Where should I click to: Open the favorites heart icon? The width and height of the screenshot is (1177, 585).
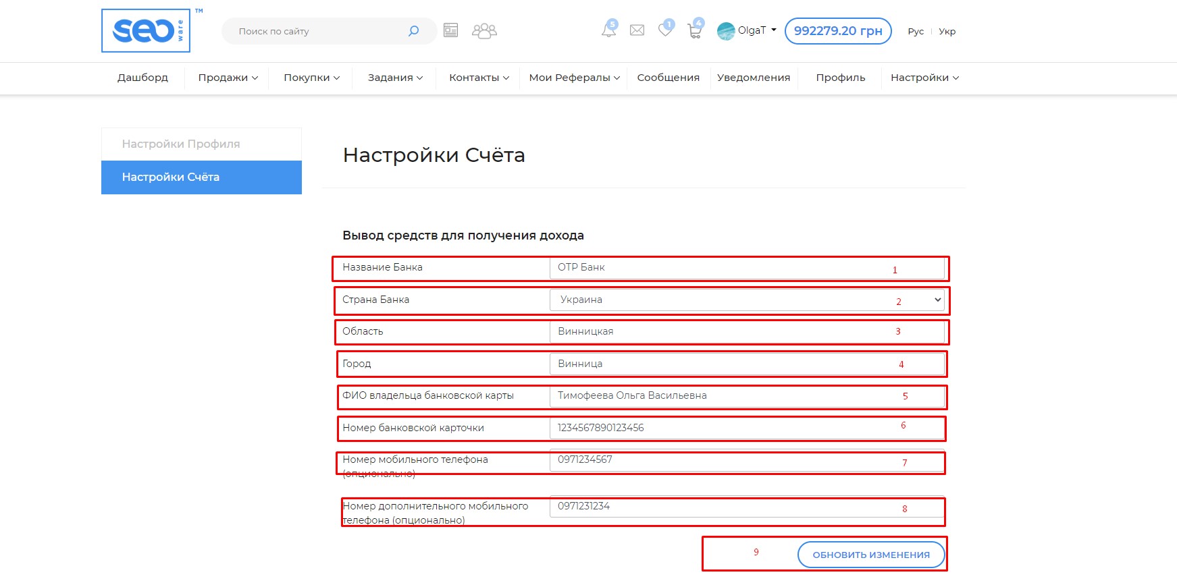[665, 30]
